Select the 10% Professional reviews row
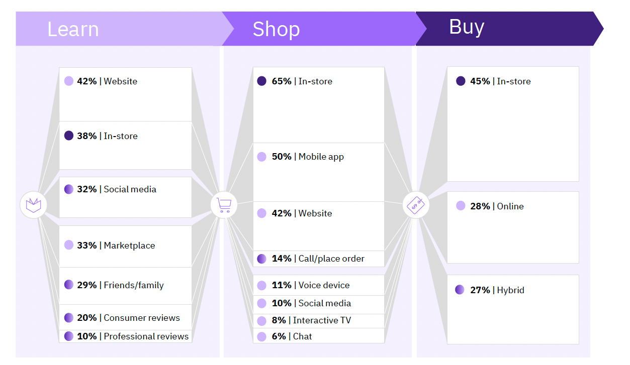Screen dimensions: 630x365 [x=125, y=336]
